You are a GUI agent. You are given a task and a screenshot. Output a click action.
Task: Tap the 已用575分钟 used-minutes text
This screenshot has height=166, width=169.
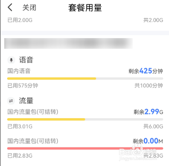tap(23, 86)
